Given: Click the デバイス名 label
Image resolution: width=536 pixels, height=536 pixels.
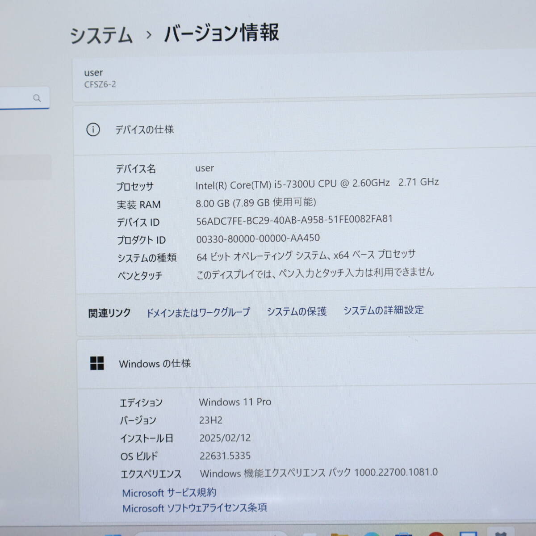Looking at the screenshot, I should 136,169.
